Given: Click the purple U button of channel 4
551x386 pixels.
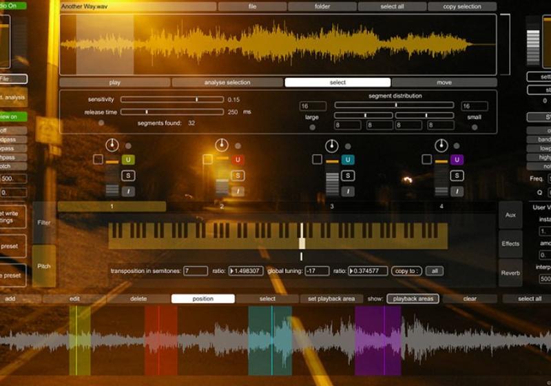Looking at the screenshot, I should [x=457, y=160].
